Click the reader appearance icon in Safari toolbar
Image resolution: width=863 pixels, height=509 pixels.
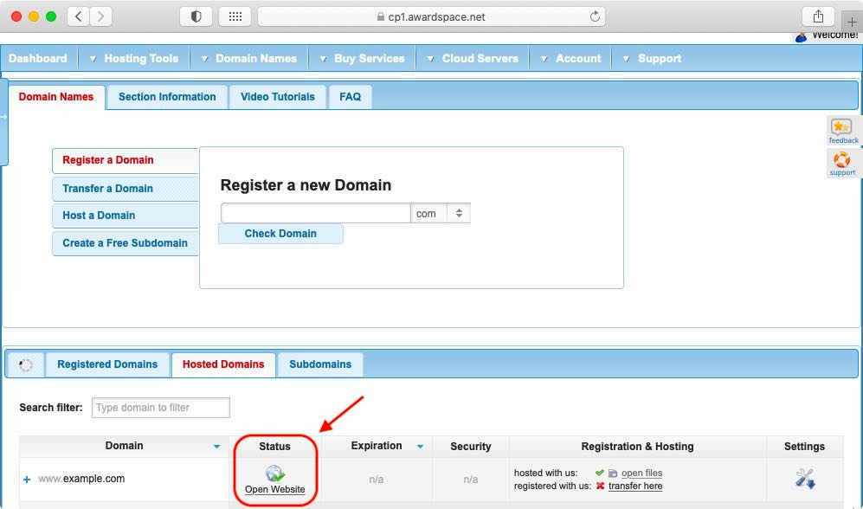tap(194, 16)
